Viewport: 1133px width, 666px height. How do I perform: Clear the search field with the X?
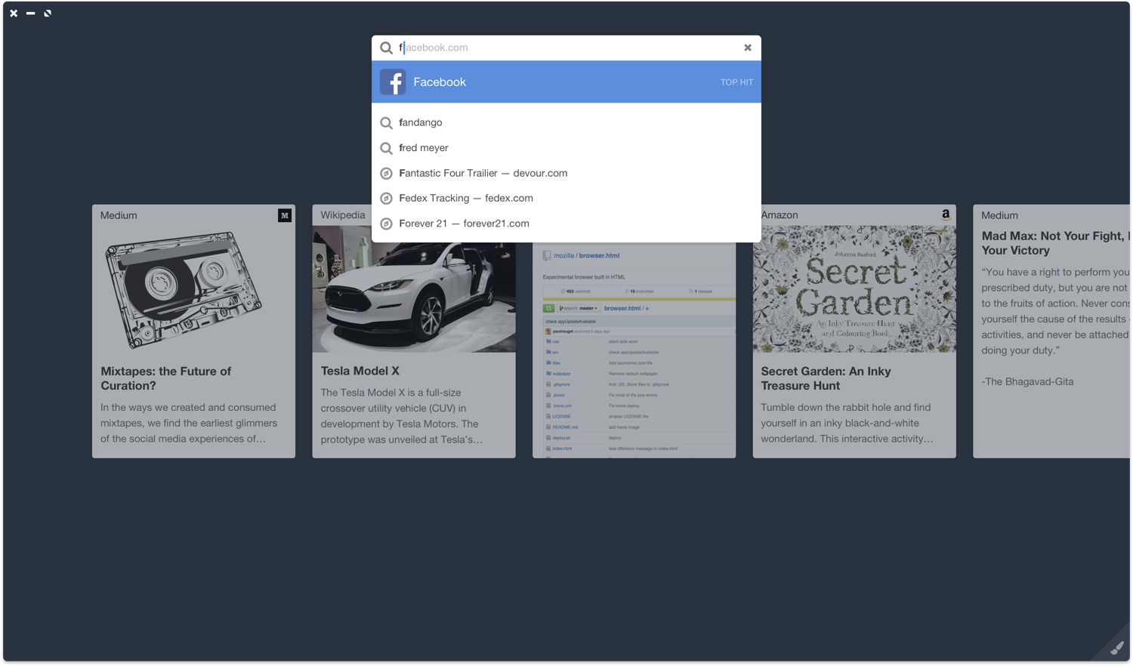click(748, 48)
